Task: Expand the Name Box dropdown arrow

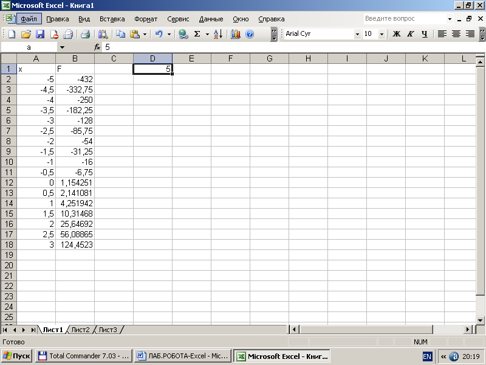Action: [x=62, y=47]
